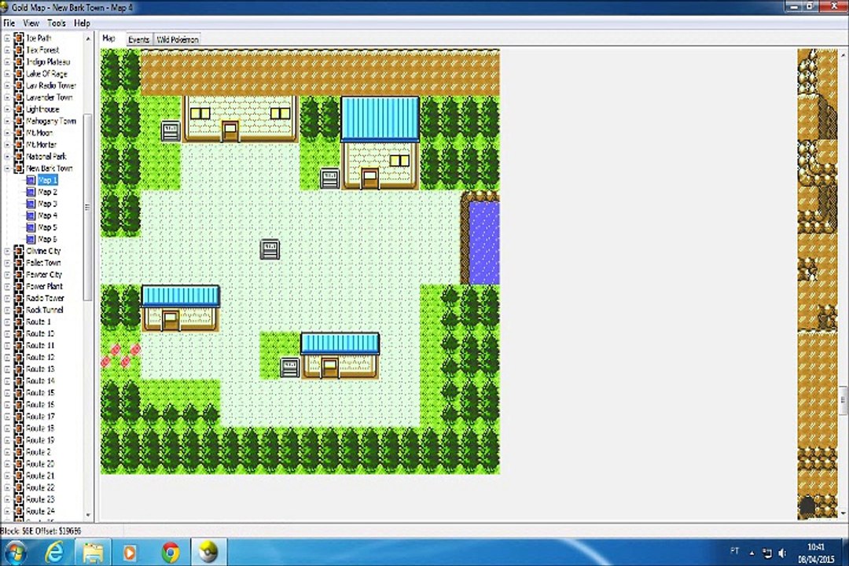Select Route 11 in the tree
Screen dimensions: 849x566
click(x=40, y=346)
